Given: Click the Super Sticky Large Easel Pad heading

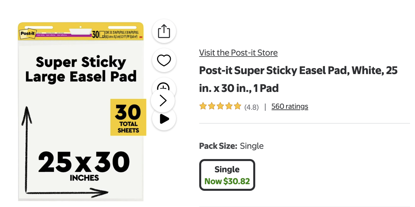Looking at the screenshot, I should 81,69.
